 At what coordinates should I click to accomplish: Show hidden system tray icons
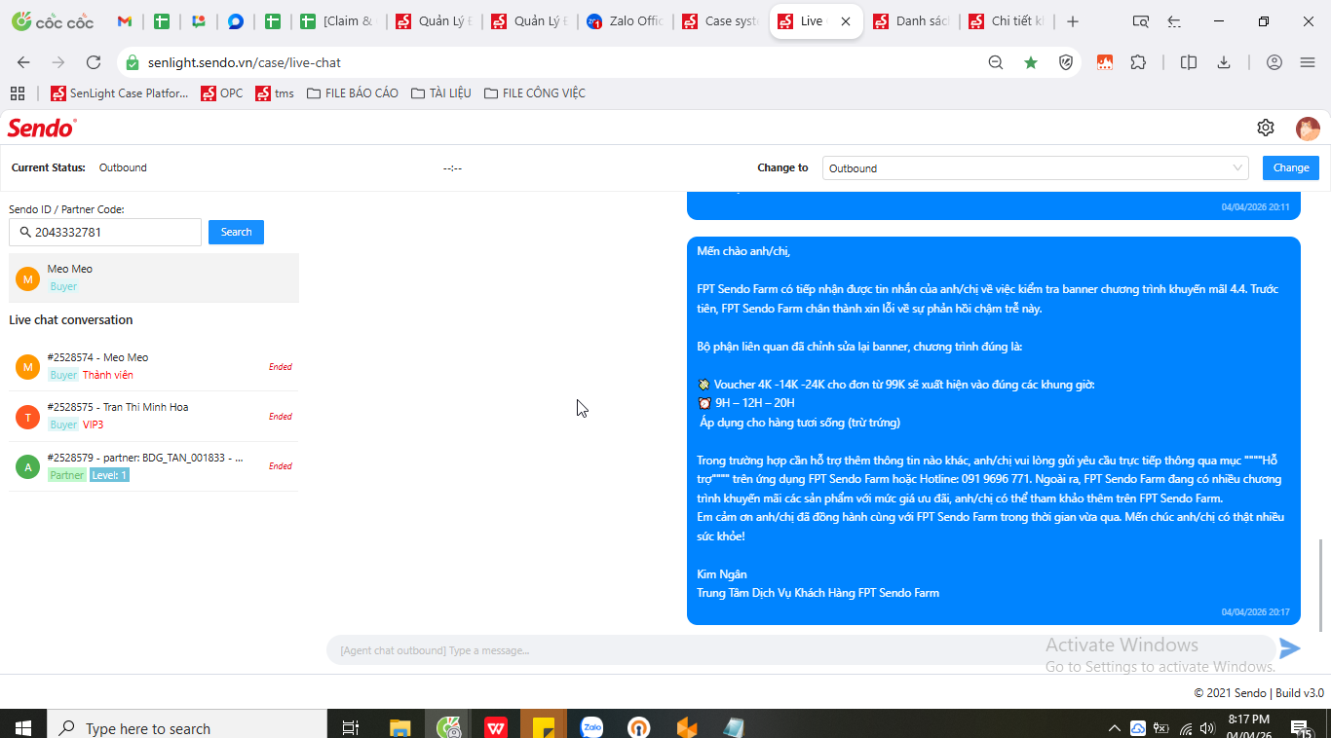(1115, 728)
